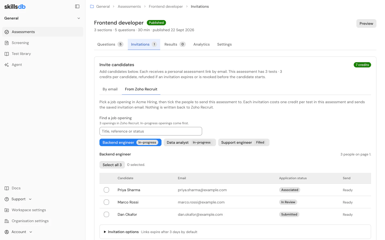385x240 pixels.
Task: Click the Published status badge
Action: pos(156,23)
